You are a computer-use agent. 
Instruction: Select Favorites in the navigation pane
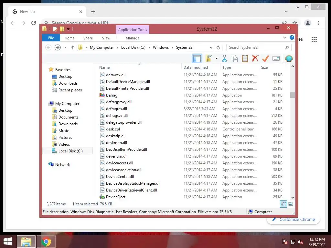[x=63, y=70]
